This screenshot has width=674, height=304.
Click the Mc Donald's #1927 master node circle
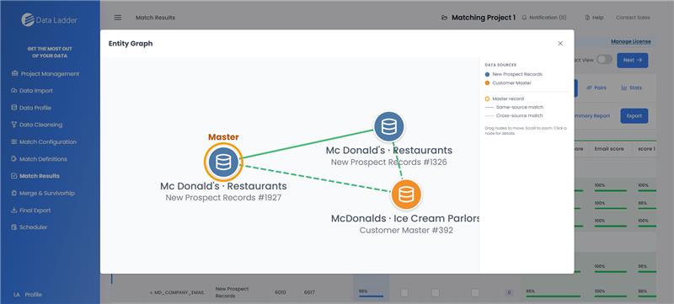pyautogui.click(x=223, y=162)
